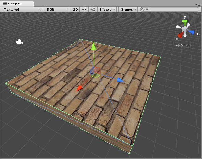The width and height of the screenshot is (202, 159).
Task: Grab the blue Z move handle arrow
Action: [x=120, y=80]
